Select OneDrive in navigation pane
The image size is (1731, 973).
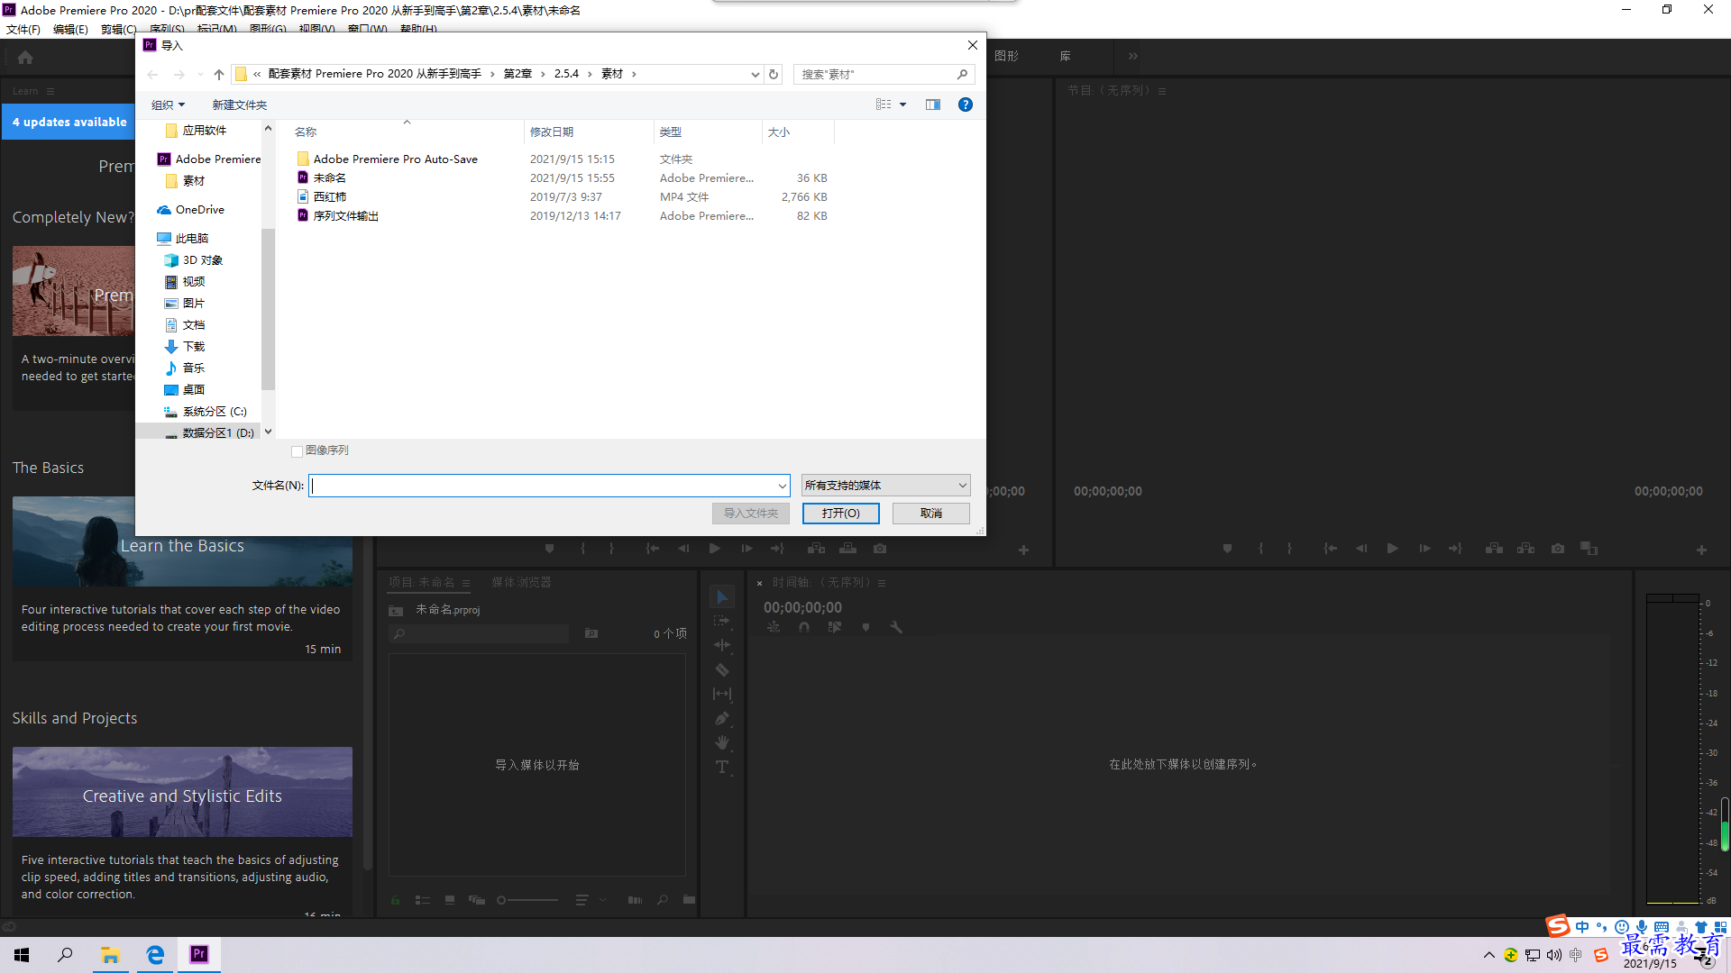pos(199,210)
